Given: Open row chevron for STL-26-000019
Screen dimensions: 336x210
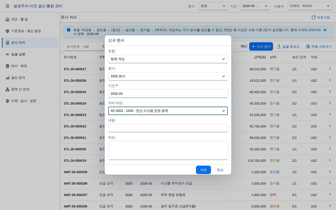Looking at the screenshot, I should pyautogui.click(x=330, y=160).
